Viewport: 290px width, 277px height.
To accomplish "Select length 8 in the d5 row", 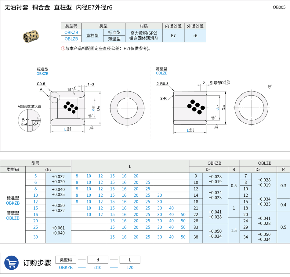I will pos(77,176).
